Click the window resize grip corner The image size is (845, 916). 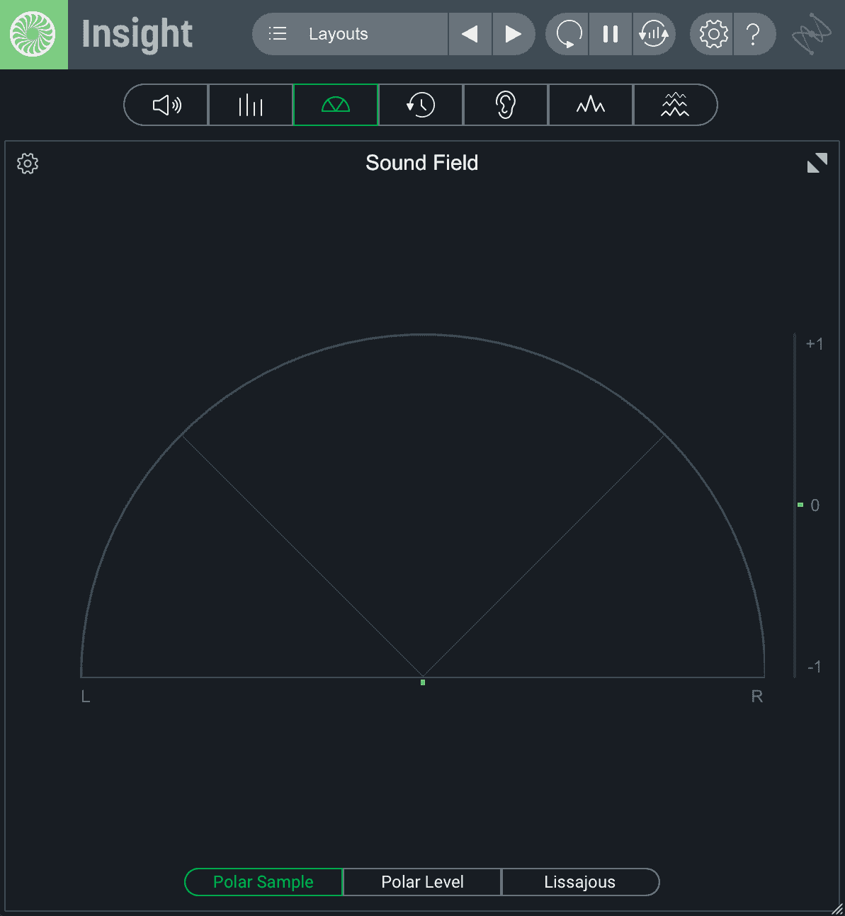click(x=837, y=908)
